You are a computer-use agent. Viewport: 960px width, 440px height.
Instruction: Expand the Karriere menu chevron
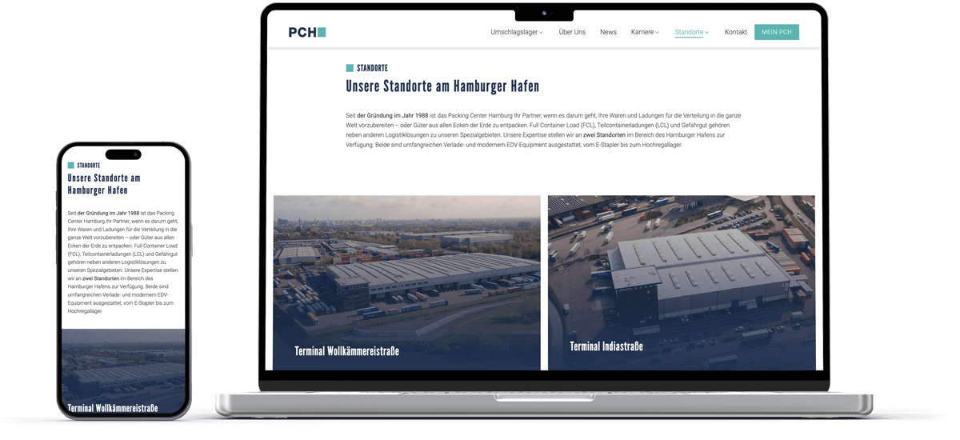658,33
